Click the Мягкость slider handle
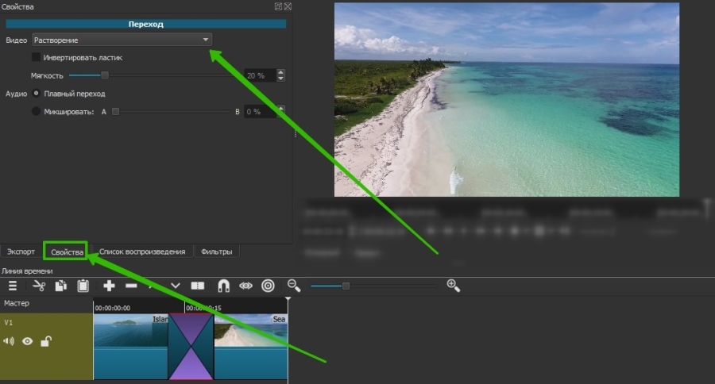This screenshot has height=384, width=715. tap(104, 75)
